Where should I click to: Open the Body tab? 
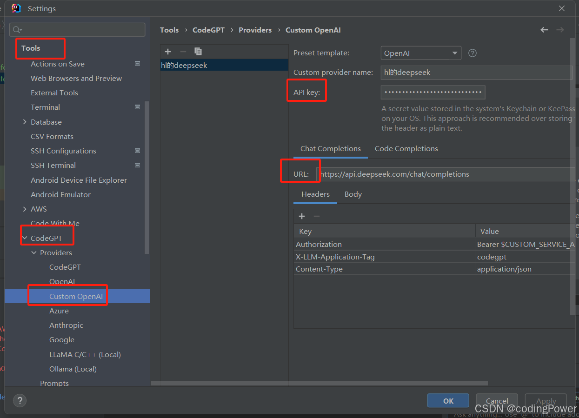tap(353, 194)
